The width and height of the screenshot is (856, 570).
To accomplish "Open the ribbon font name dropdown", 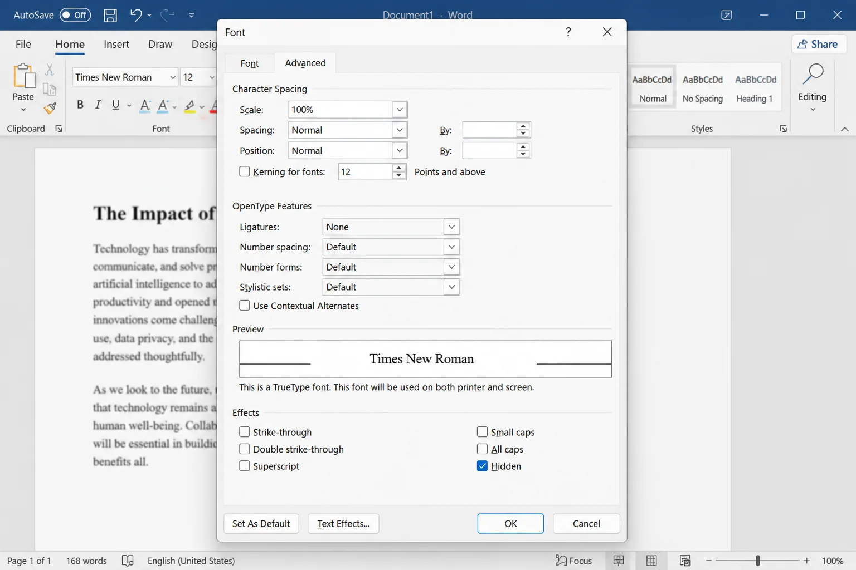I will (172, 77).
